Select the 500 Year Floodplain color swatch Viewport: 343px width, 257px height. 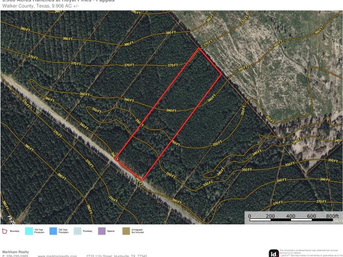pyautogui.click(x=53, y=231)
